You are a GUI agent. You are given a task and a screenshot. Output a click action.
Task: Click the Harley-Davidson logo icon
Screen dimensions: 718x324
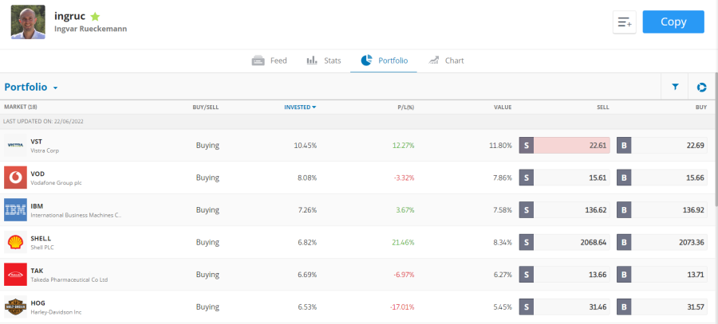16,306
